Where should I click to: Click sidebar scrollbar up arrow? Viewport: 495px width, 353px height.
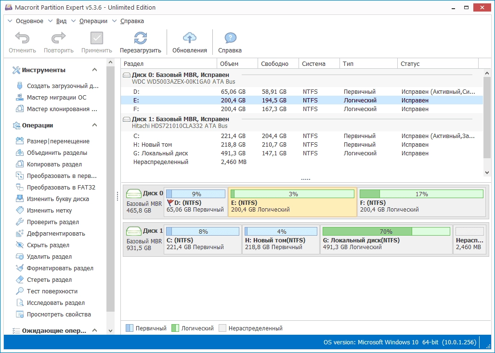[x=110, y=63]
